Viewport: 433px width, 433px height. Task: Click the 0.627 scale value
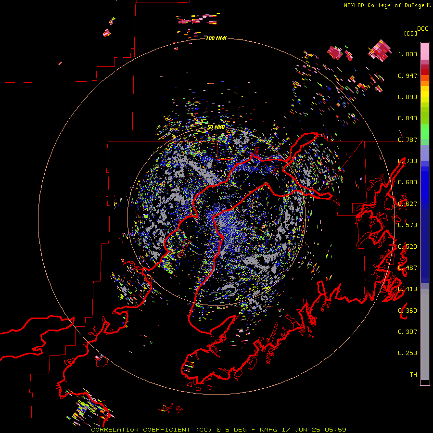[x=408, y=204]
